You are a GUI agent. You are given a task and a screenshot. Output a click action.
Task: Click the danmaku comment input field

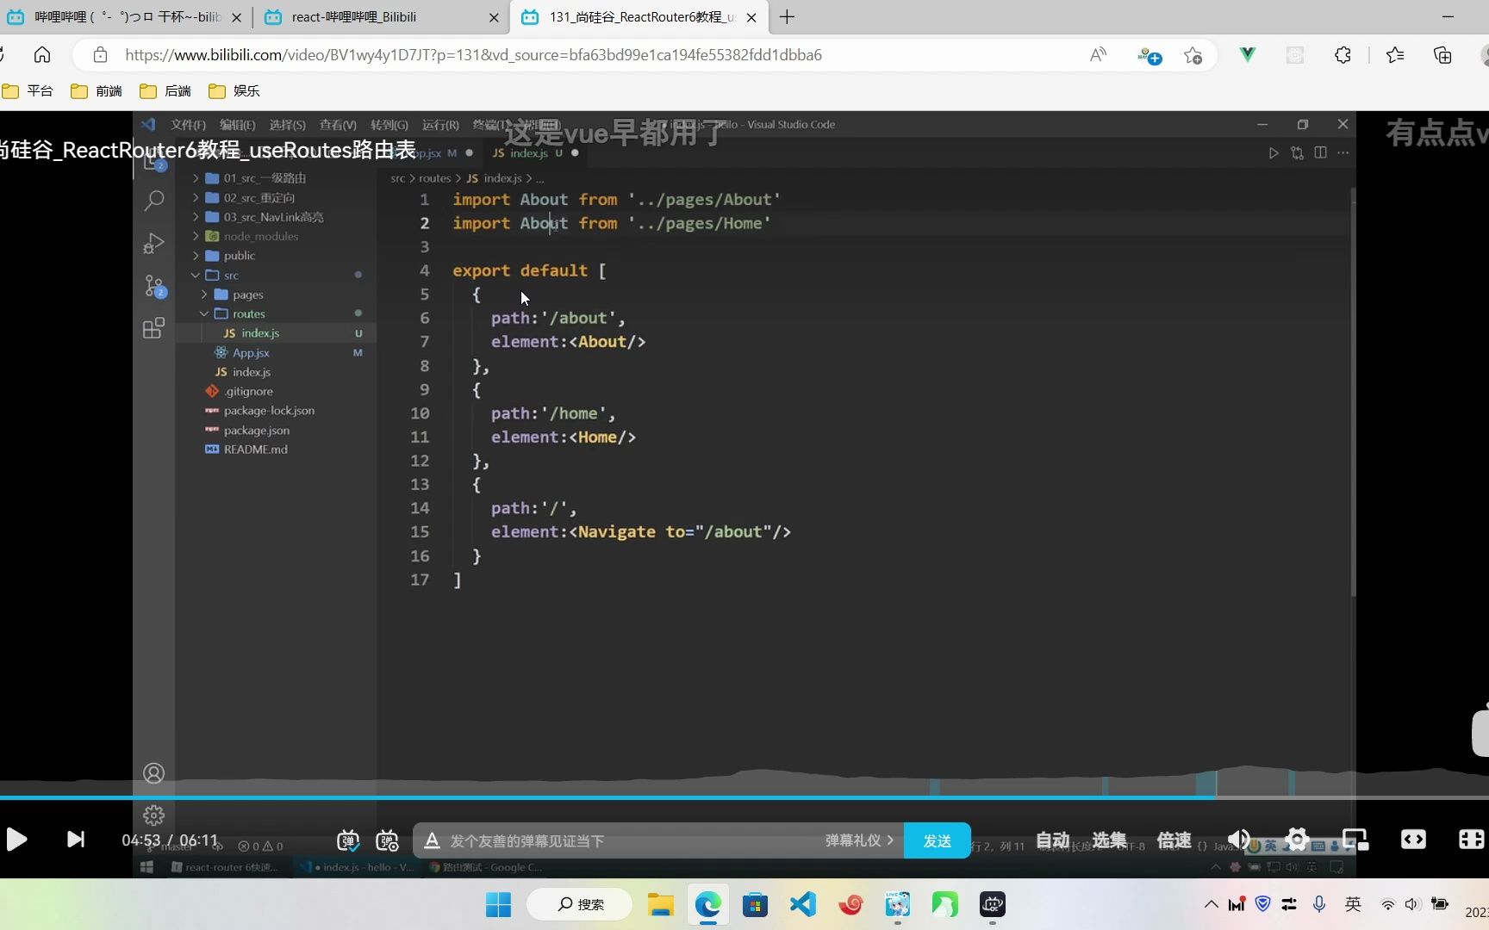tap(603, 840)
